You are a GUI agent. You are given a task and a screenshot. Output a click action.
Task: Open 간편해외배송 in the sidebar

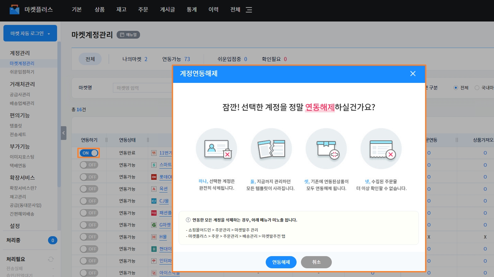tap(22, 214)
